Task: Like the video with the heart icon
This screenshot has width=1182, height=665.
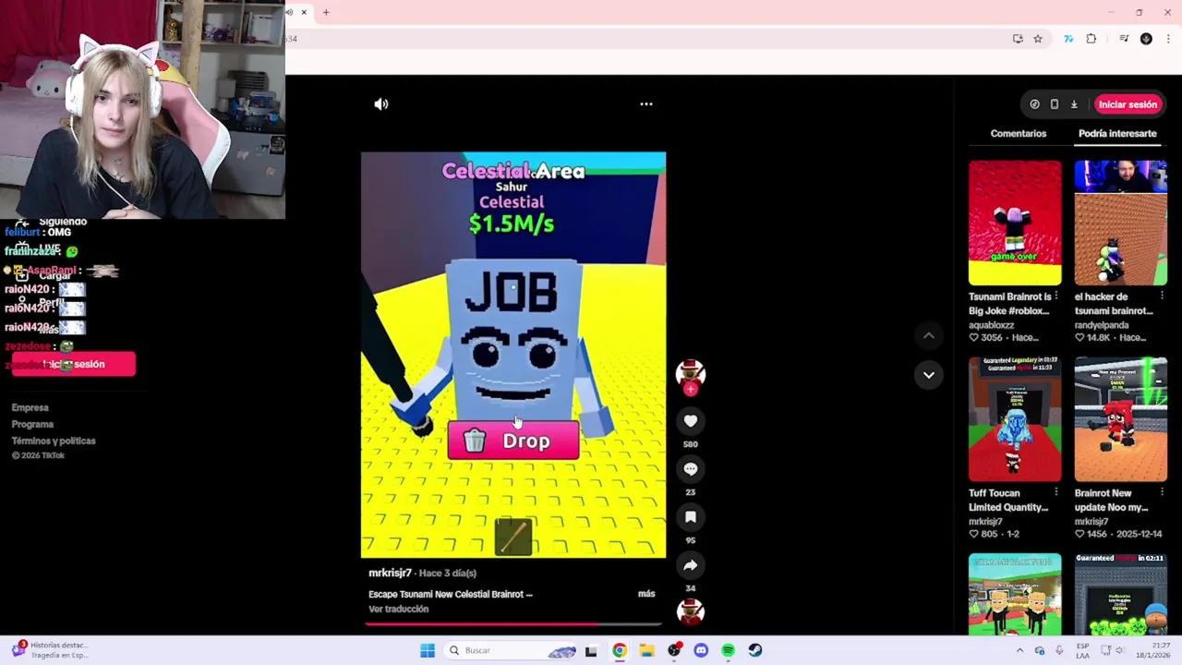Action: tap(690, 421)
